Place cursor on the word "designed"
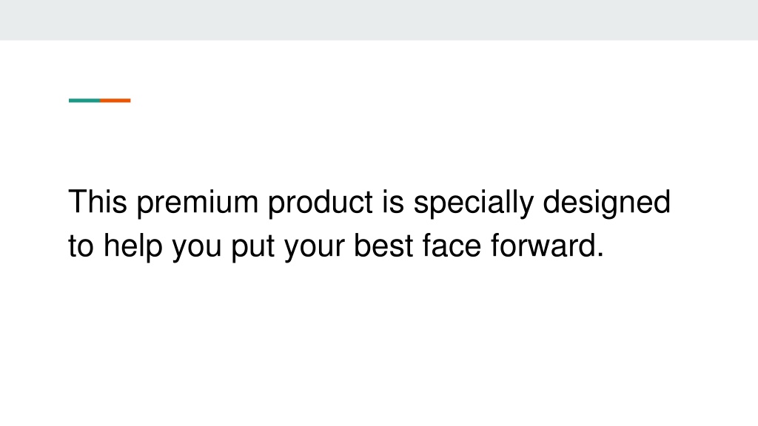Viewport: 758px width, 426px height. click(607, 204)
